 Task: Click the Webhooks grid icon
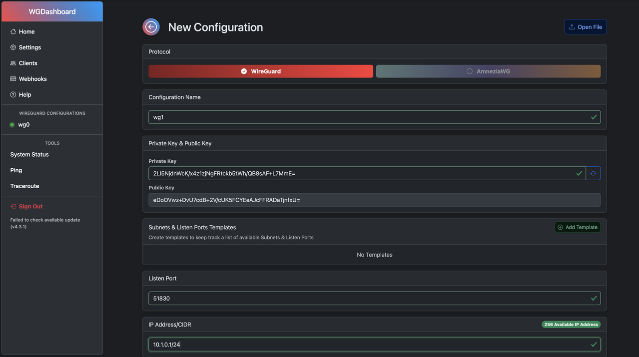12,78
